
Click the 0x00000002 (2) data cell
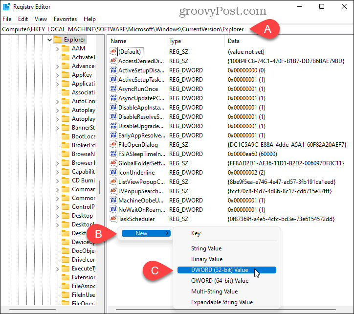click(x=246, y=173)
